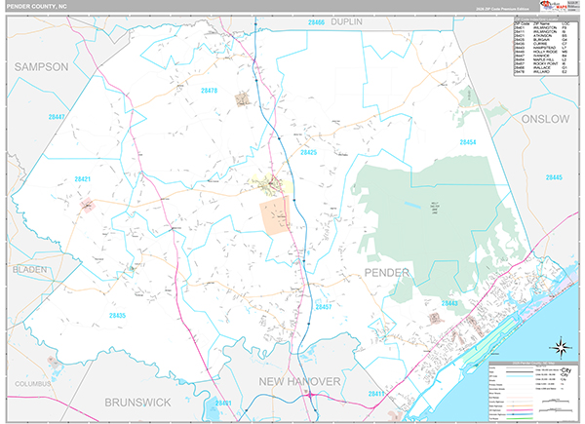This screenshot has height=424, width=585.
Task: Click the NEW HANOVER county label
Action: click(299, 379)
